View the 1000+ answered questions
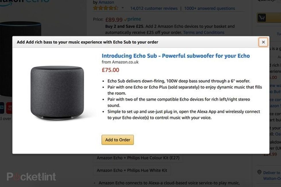 click(209, 8)
